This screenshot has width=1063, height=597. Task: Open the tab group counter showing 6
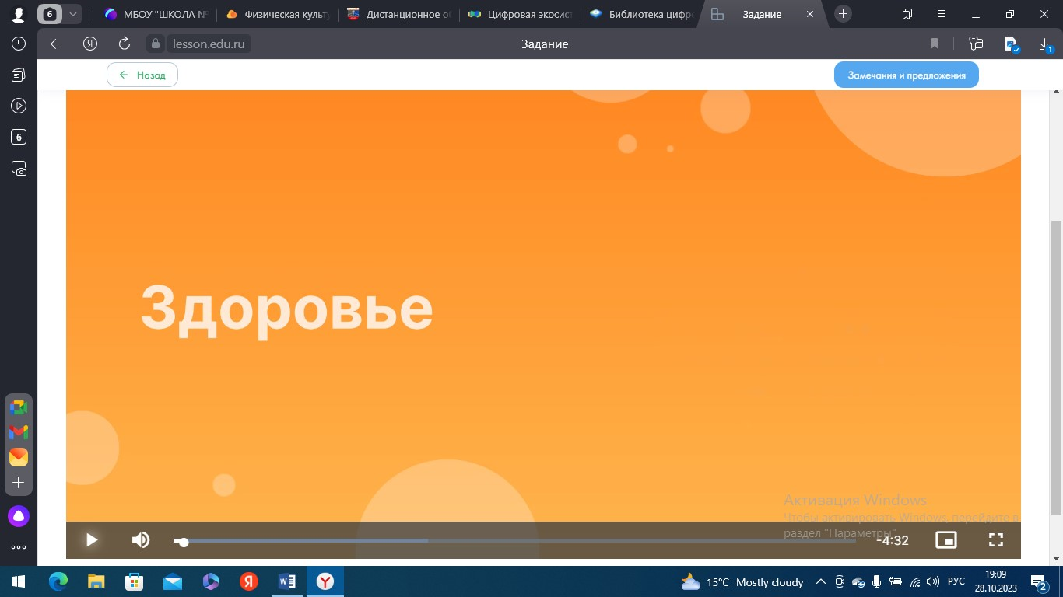[x=50, y=14]
